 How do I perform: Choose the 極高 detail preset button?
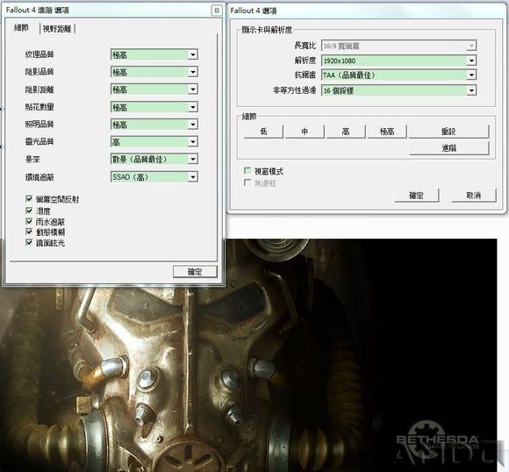point(387,132)
